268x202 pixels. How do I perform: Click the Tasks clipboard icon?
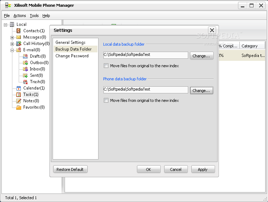pos(18,94)
